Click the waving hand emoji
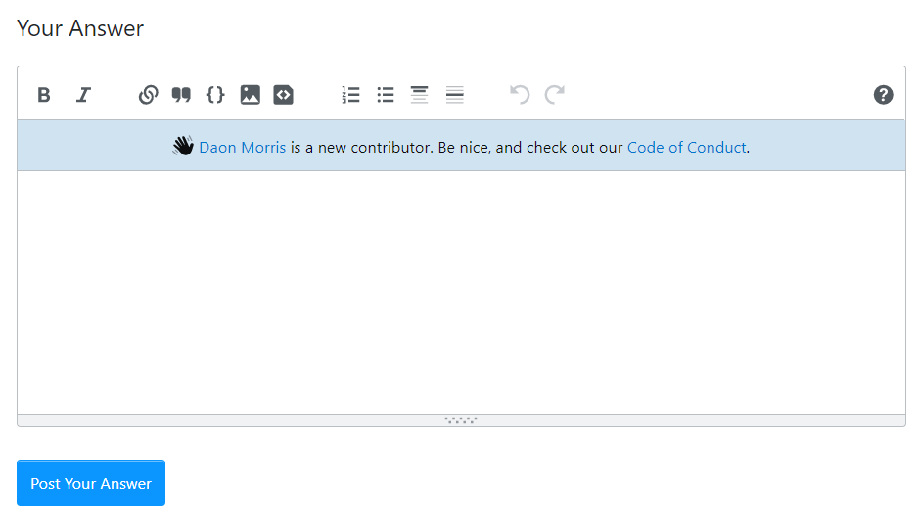This screenshot has width=918, height=528. point(183,147)
